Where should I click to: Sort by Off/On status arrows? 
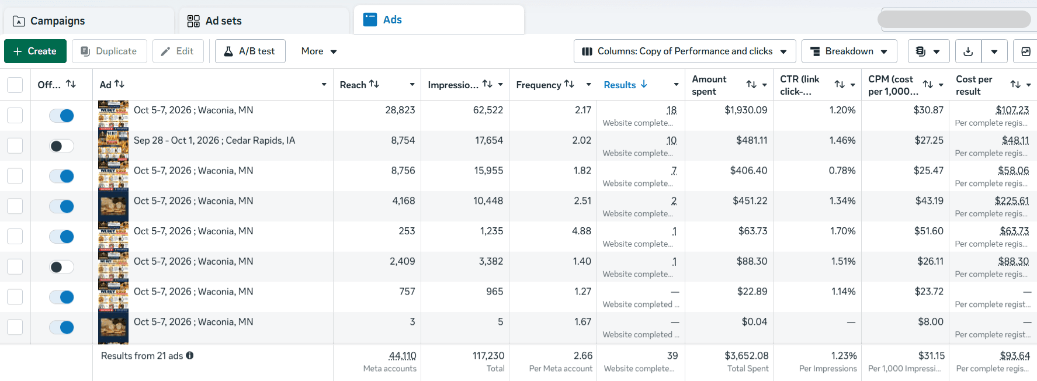coord(71,84)
